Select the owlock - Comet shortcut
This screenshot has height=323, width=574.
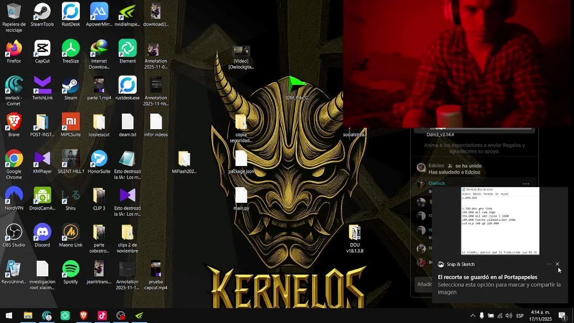pyautogui.click(x=14, y=92)
